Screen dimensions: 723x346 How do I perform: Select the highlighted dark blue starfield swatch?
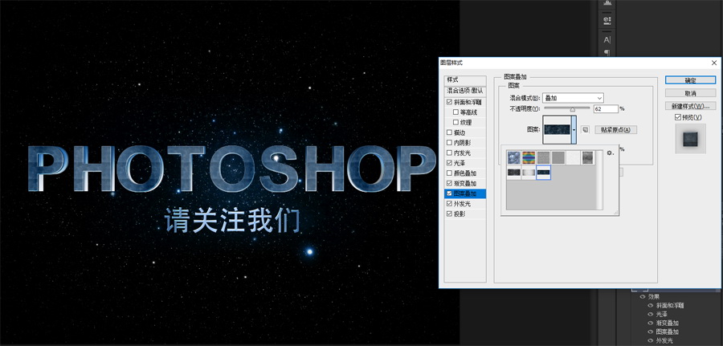(x=543, y=173)
